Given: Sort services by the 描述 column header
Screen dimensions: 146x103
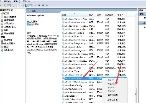Looking at the screenshot, I should pos(92,15).
